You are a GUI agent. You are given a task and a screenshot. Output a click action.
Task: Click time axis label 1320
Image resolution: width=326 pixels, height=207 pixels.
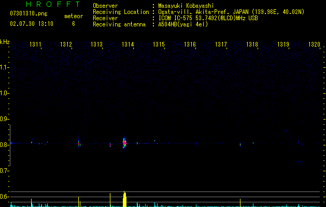tap(315, 45)
